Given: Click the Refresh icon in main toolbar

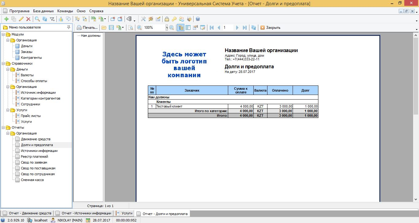Looking at the screenshot, I should coord(45,19).
